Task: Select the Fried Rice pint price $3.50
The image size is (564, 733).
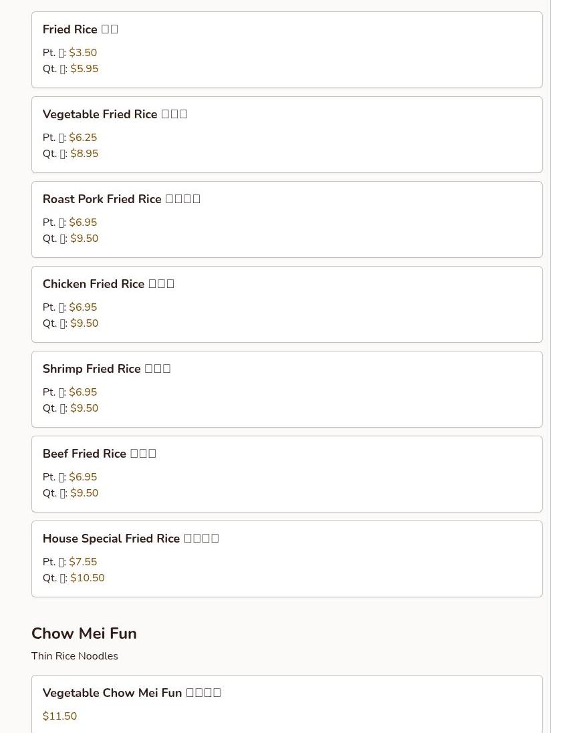Action: 83,53
